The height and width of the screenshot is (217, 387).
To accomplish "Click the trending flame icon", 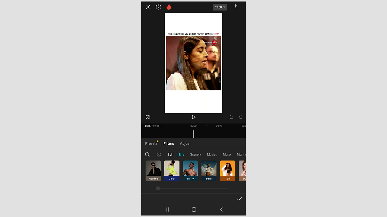I will point(168,7).
